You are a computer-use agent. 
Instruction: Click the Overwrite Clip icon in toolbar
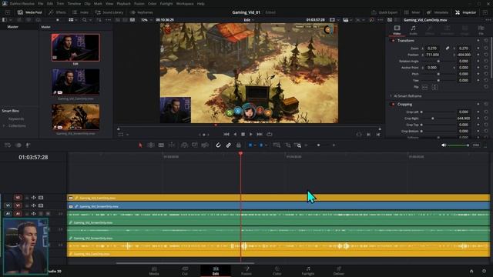pos(195,145)
